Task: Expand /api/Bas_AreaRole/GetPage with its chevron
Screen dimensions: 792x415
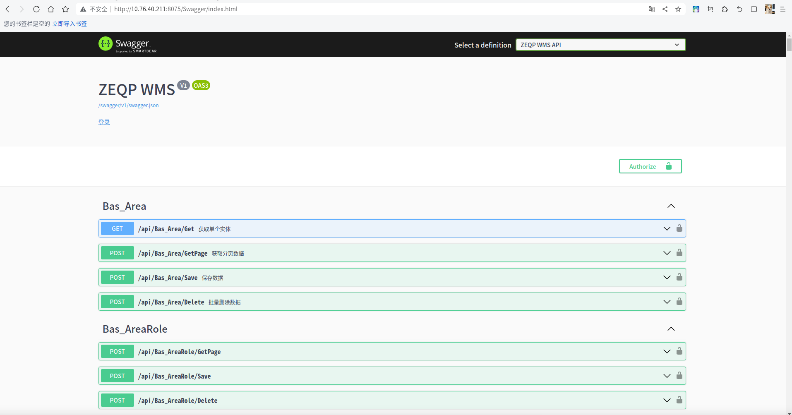Action: (x=667, y=351)
